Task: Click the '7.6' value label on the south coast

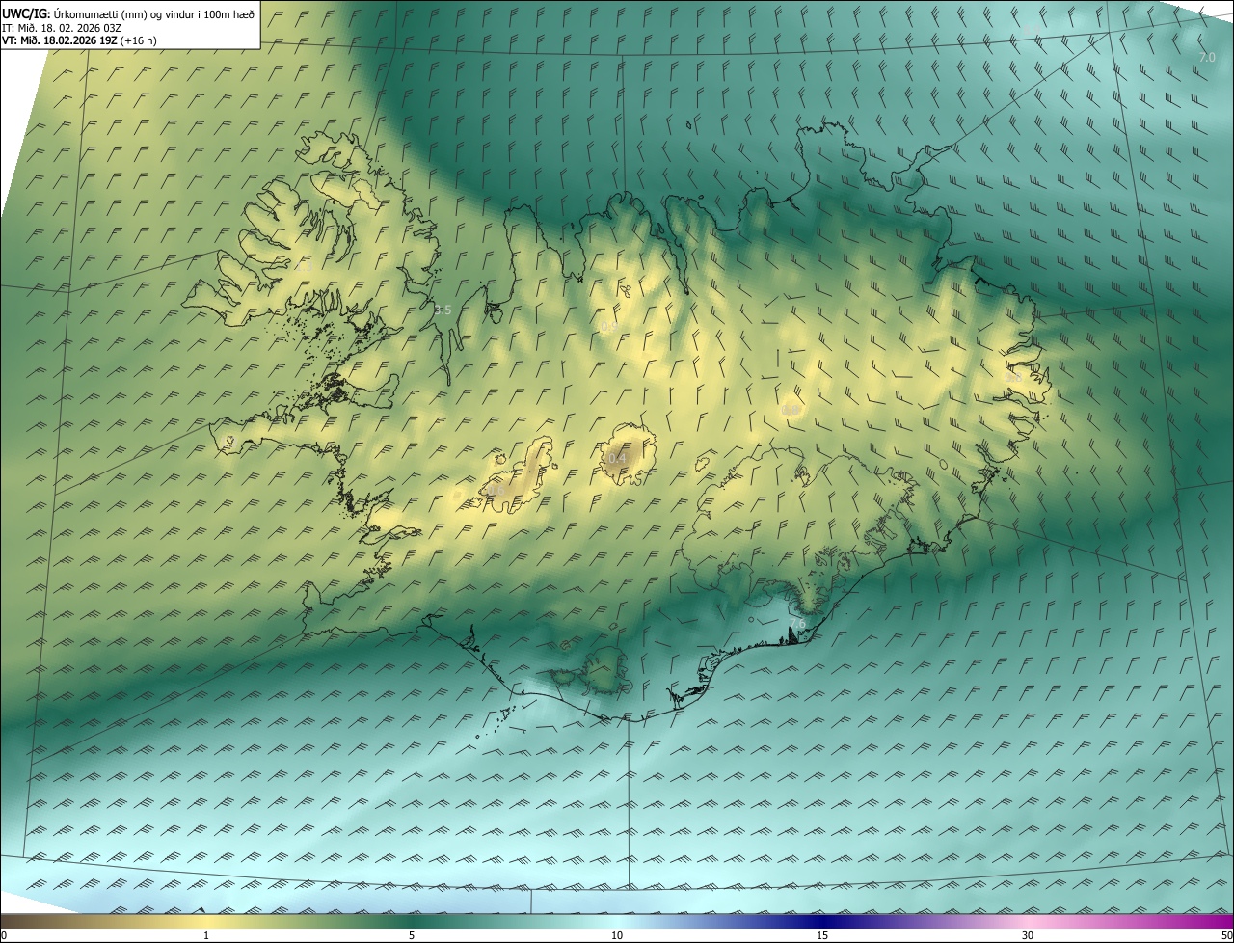Action: pyautogui.click(x=796, y=625)
